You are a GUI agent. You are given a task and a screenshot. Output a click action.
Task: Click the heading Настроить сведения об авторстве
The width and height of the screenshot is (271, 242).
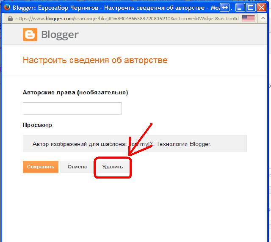[x=95, y=60]
